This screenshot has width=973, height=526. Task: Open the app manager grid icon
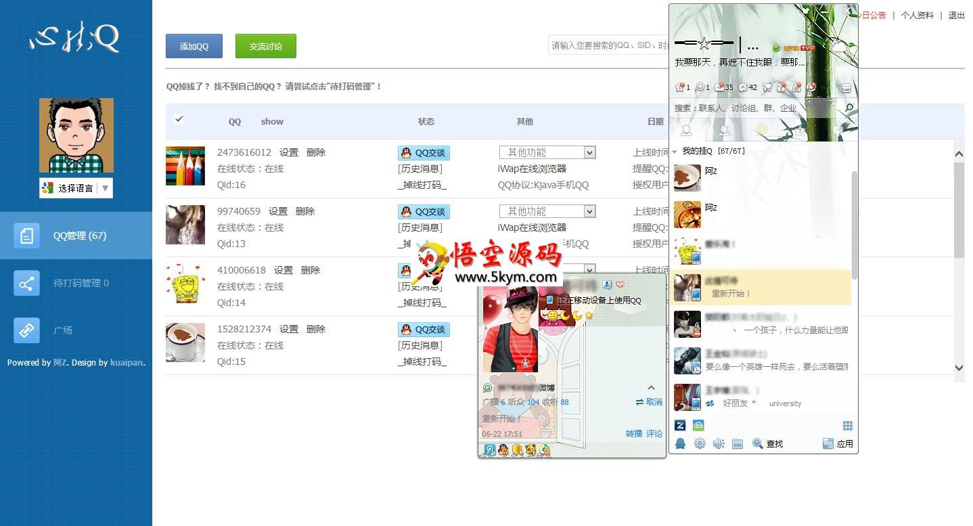[847, 425]
